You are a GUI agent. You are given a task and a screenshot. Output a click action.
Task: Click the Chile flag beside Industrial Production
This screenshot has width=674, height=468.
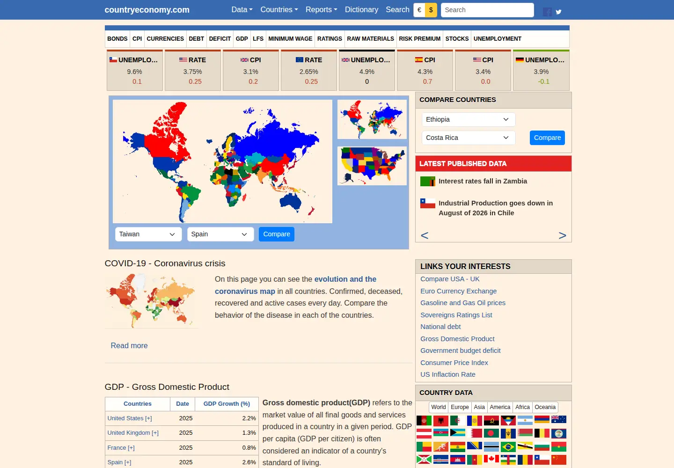[428, 204]
